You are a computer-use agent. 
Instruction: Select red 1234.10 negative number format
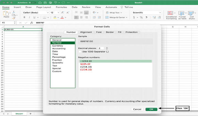tap(86, 64)
